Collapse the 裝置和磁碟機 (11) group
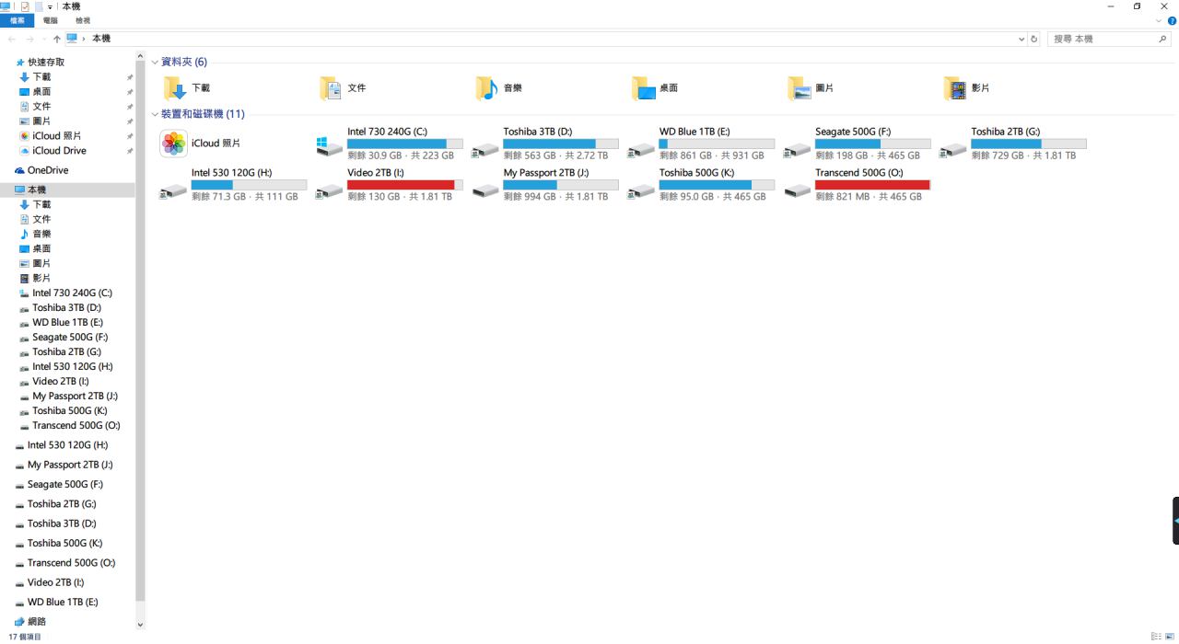Viewport: 1179px width, 644px height. click(155, 114)
